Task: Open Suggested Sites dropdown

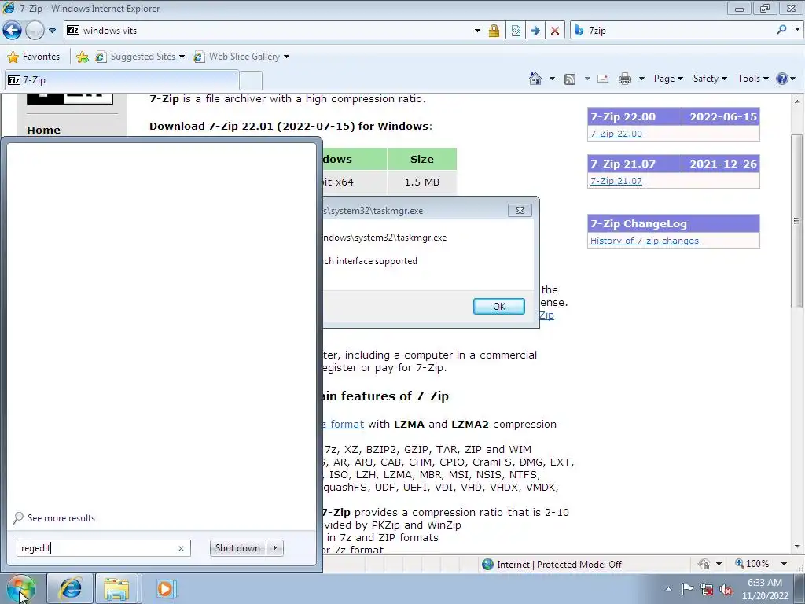Action: [140, 57]
